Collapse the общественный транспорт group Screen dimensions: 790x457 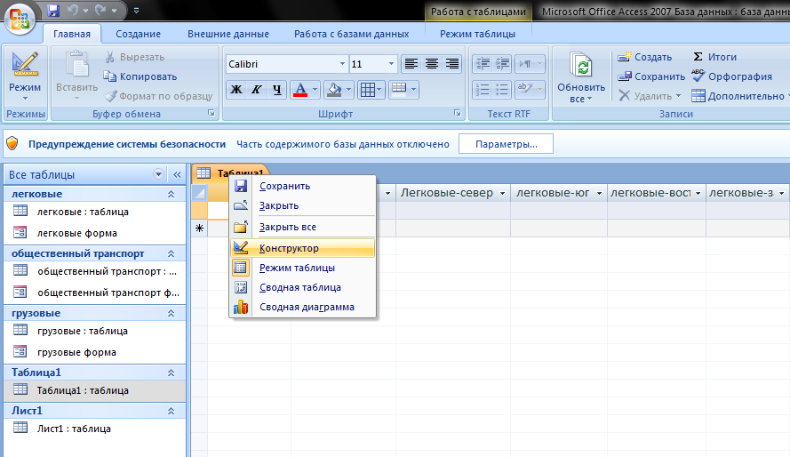tap(171, 253)
